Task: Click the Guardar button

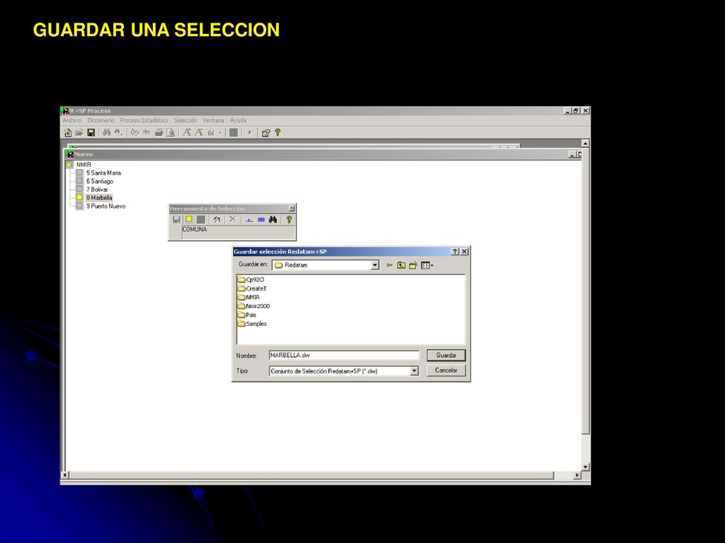Action: click(x=446, y=356)
